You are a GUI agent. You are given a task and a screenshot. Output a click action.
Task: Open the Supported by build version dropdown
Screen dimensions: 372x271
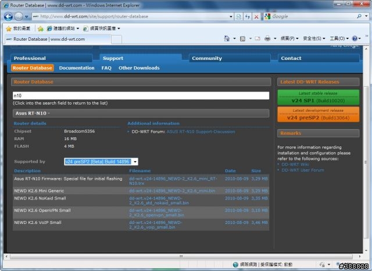pyautogui.click(x=101, y=162)
